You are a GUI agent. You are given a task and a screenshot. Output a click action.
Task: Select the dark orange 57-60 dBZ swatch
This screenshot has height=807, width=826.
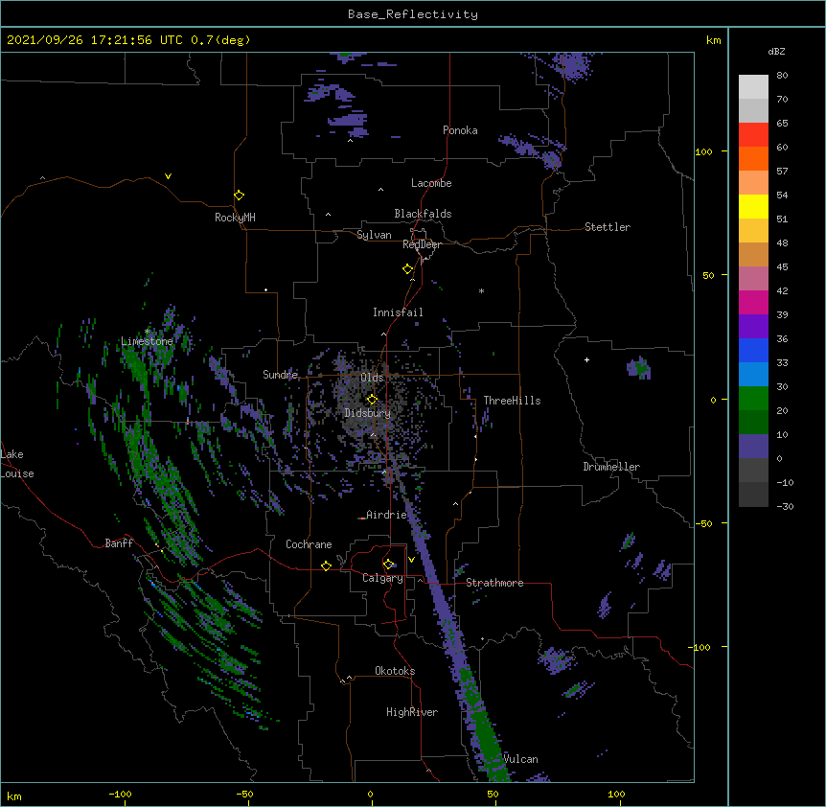(x=753, y=158)
